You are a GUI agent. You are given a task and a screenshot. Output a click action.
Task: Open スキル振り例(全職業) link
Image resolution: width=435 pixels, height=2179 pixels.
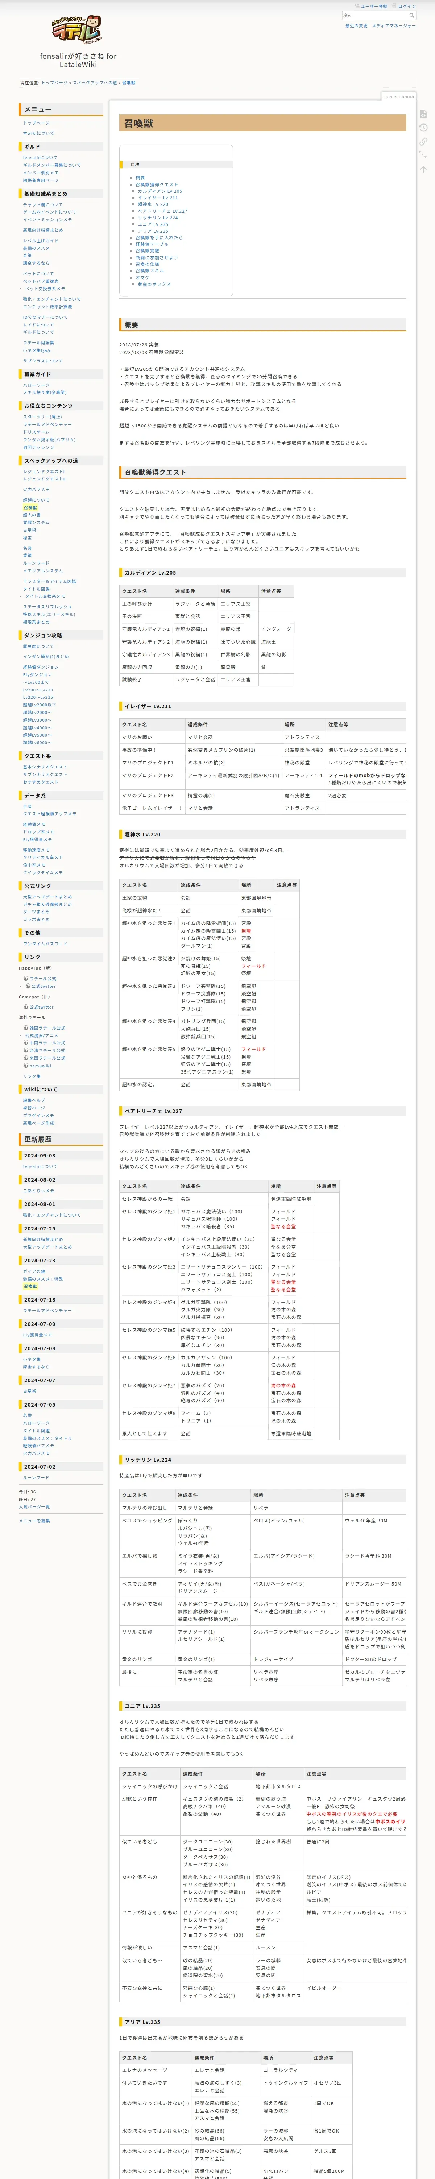tap(45, 393)
